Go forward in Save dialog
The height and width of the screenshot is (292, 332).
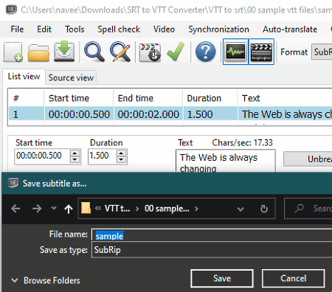[37, 209]
